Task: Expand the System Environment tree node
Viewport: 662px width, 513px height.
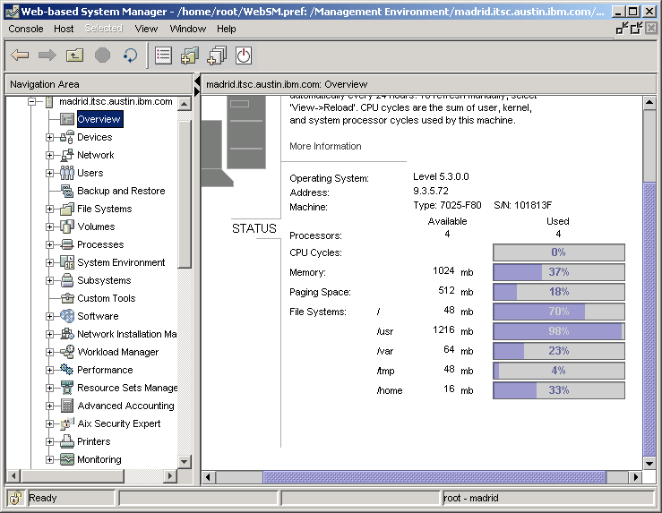Action: (49, 262)
